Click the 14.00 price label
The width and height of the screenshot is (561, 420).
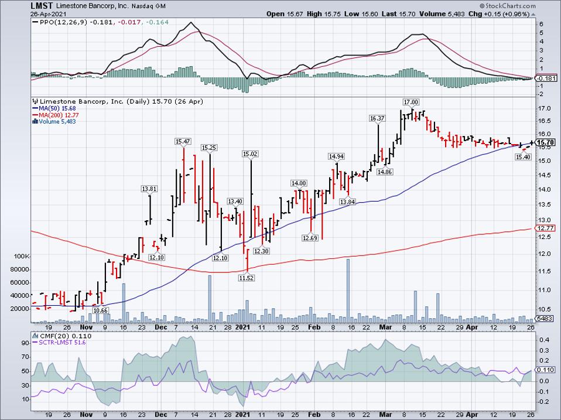(299, 183)
